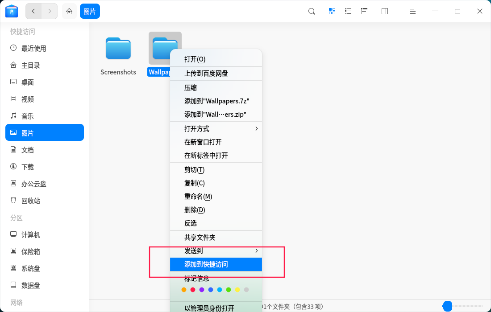The image size is (491, 312).
Task: Open 主目录 in sidebar
Action: point(45,66)
